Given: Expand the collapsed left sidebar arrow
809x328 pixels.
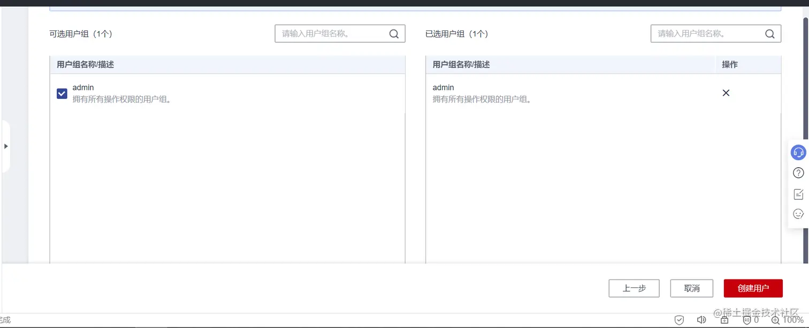Looking at the screenshot, I should pos(6,146).
